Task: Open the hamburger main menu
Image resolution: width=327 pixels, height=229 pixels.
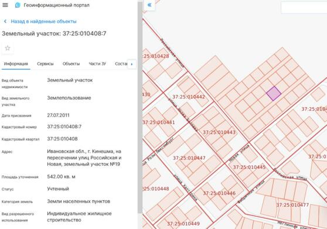Action: 5,5
